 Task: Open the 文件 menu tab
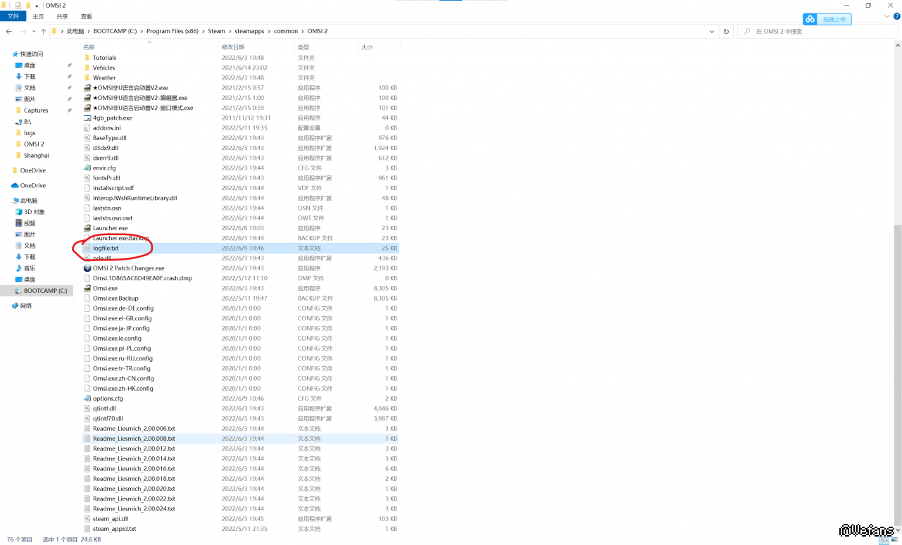[13, 16]
